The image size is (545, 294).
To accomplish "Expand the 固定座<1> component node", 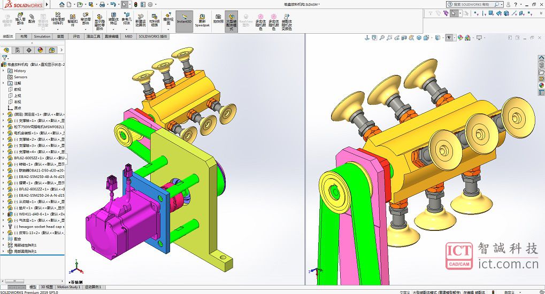I will [4, 114].
